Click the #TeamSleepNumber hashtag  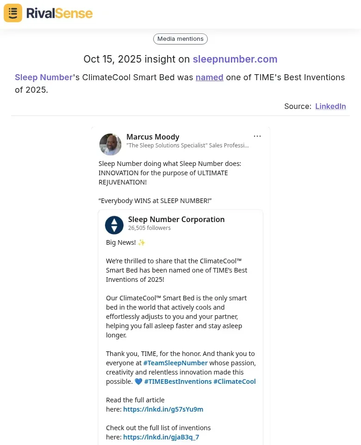(175, 363)
